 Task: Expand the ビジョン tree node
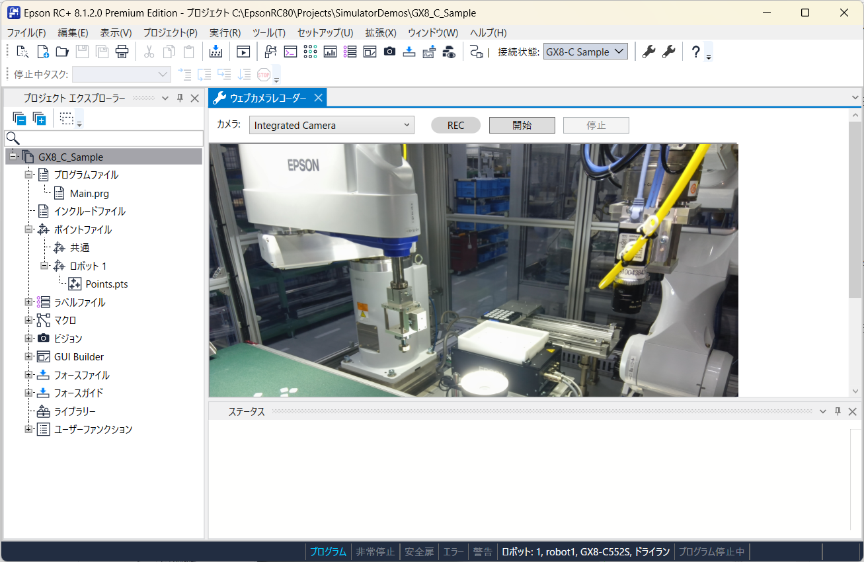click(28, 339)
